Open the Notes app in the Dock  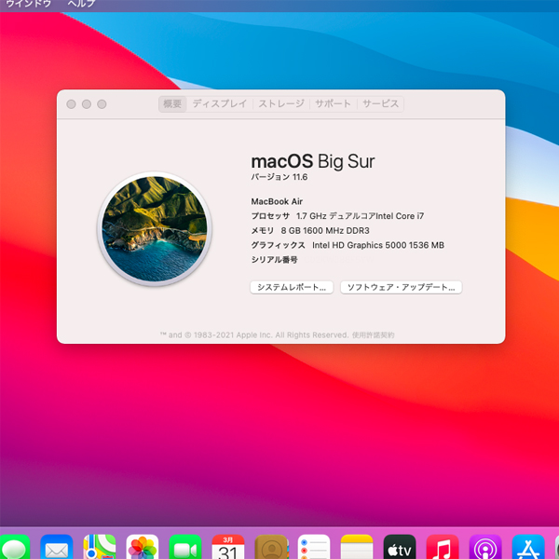[357, 548]
